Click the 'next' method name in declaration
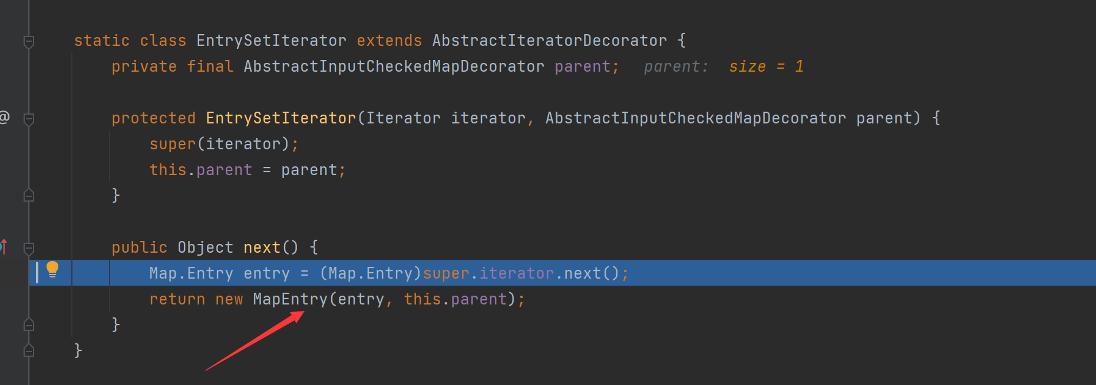The height and width of the screenshot is (385, 1096). tap(262, 247)
